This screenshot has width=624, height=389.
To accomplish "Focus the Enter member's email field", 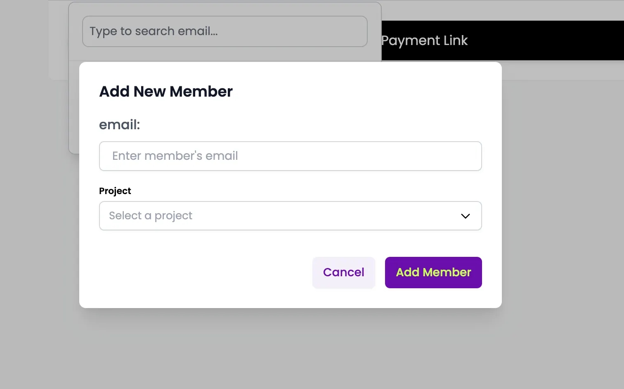I will [290, 156].
